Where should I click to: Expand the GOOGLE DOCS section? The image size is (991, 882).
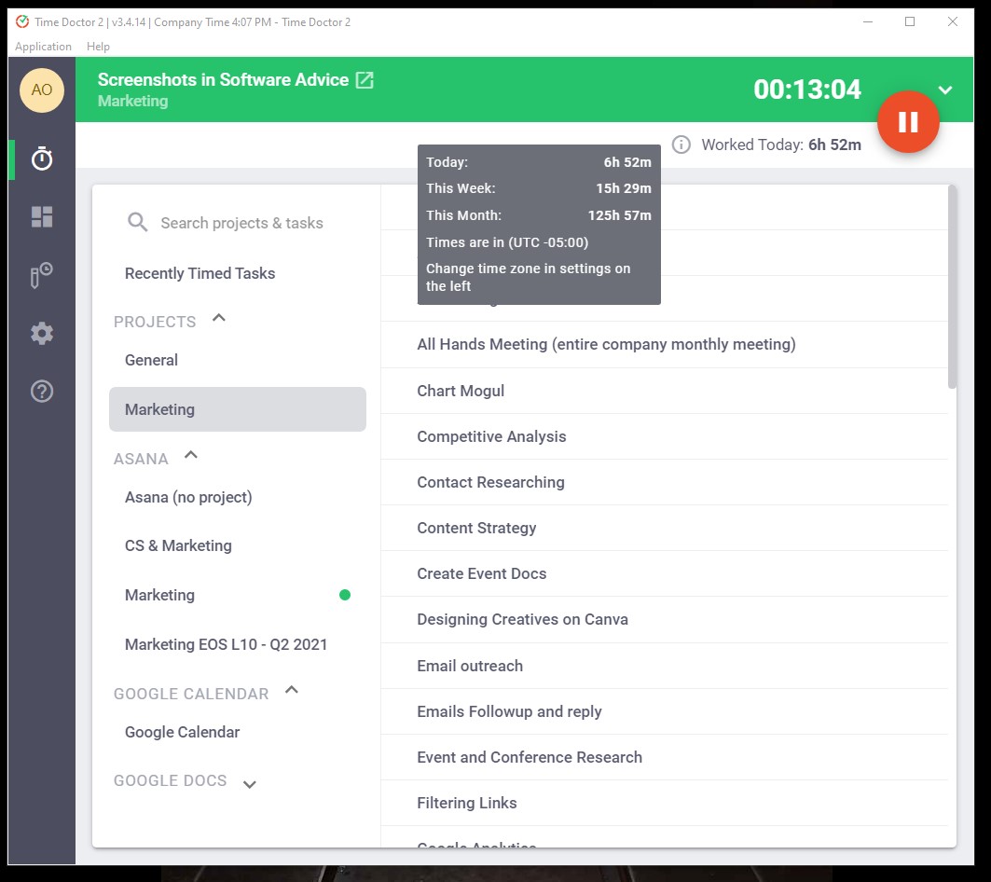click(x=250, y=784)
